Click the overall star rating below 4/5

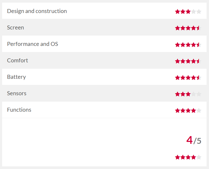pos(188,157)
